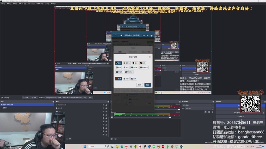
Task: Open the 文件 File menu
Action: 3,4
